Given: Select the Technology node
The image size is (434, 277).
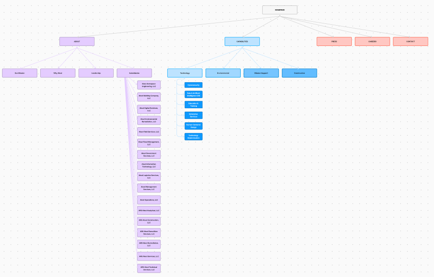Looking at the screenshot, I should click(x=185, y=73).
